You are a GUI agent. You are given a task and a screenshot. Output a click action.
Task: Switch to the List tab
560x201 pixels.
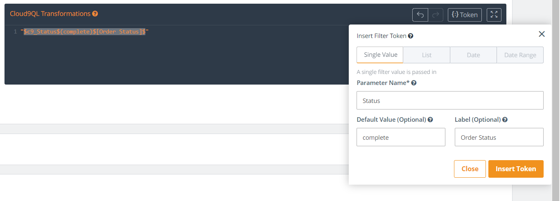(x=427, y=55)
